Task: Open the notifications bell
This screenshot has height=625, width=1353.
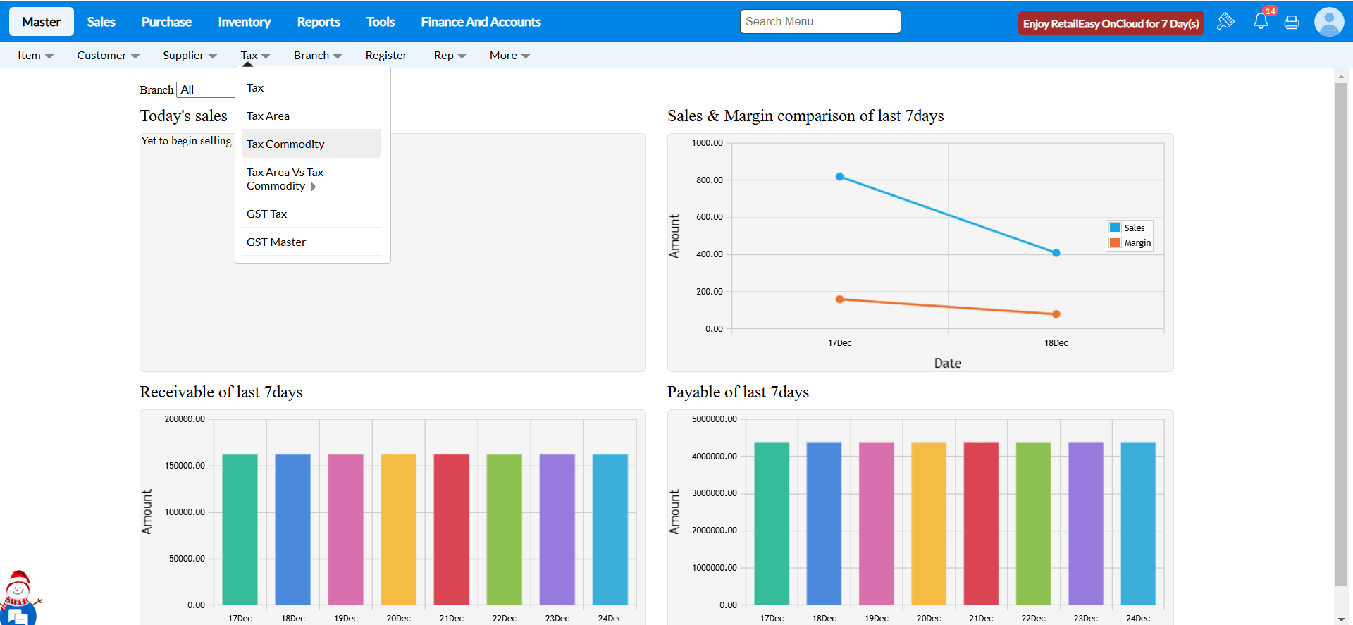Action: pos(1261,21)
